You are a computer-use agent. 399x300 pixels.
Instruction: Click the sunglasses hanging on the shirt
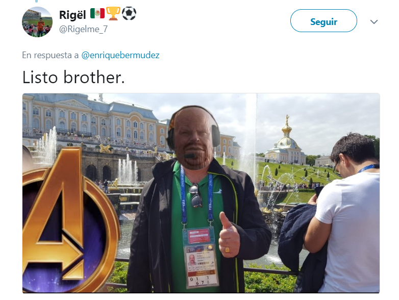pos(195,195)
